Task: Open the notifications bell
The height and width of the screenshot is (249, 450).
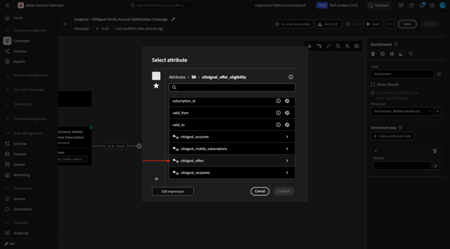Action: point(422,5)
